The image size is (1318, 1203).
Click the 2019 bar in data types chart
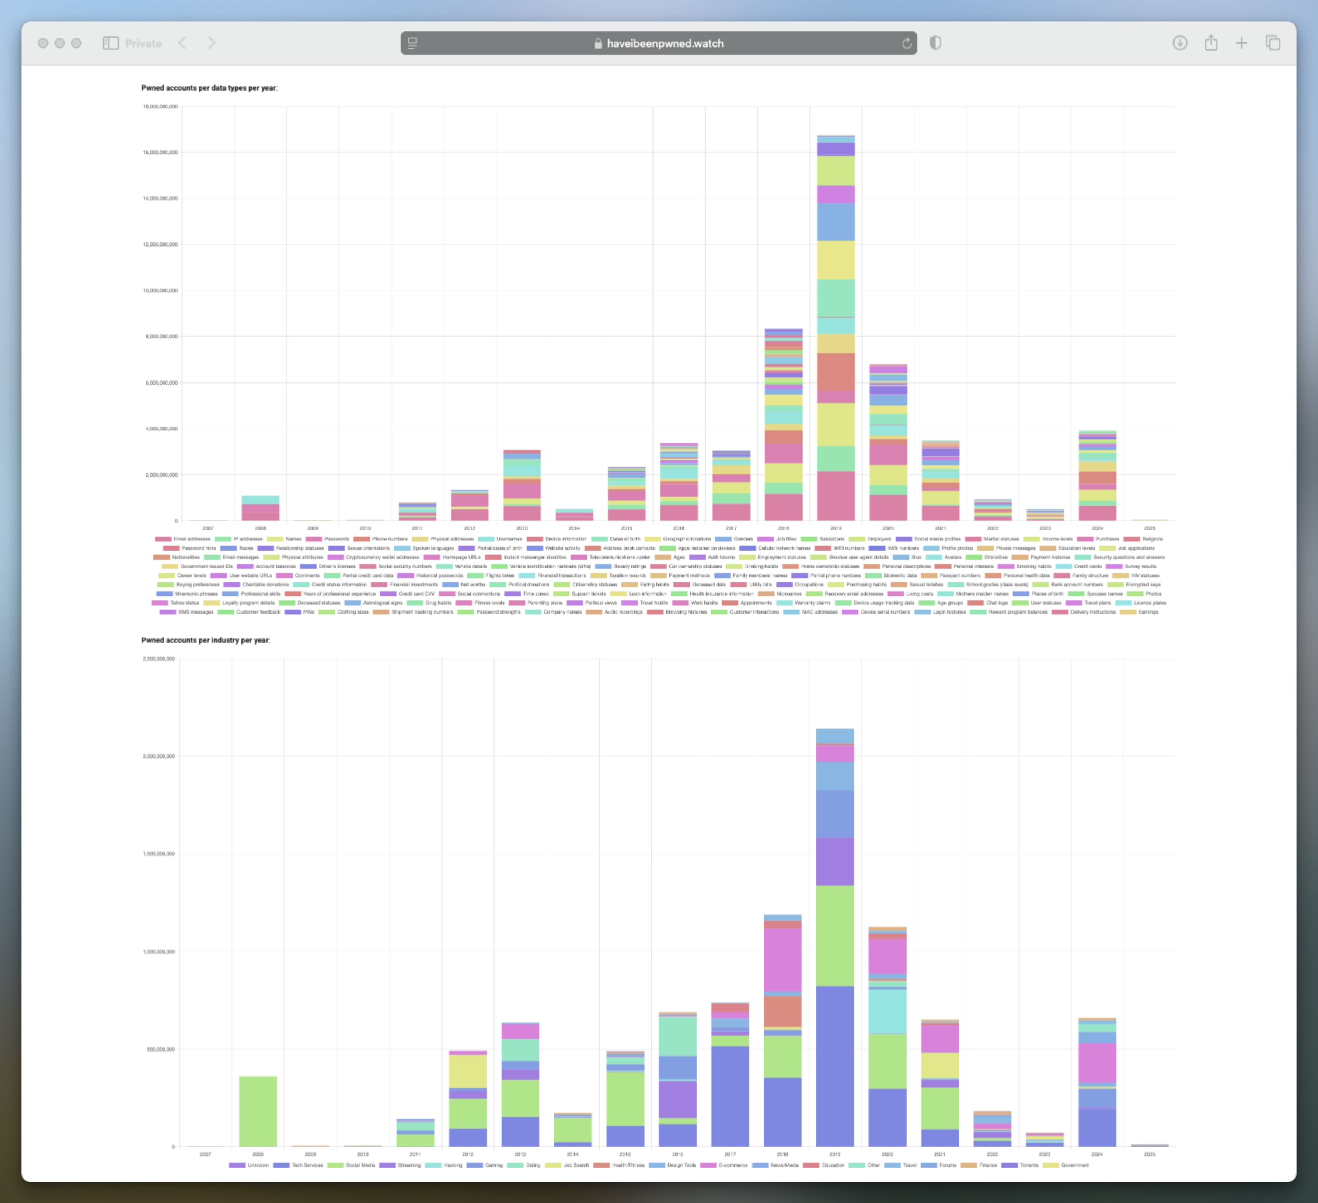(836, 327)
